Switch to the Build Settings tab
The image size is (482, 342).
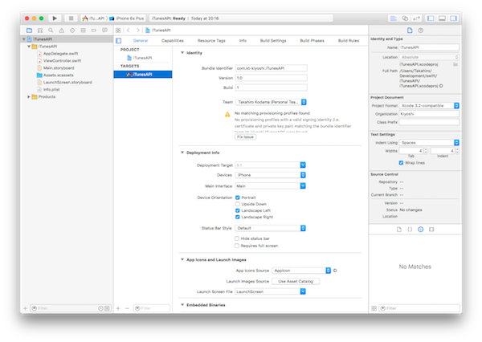(273, 41)
